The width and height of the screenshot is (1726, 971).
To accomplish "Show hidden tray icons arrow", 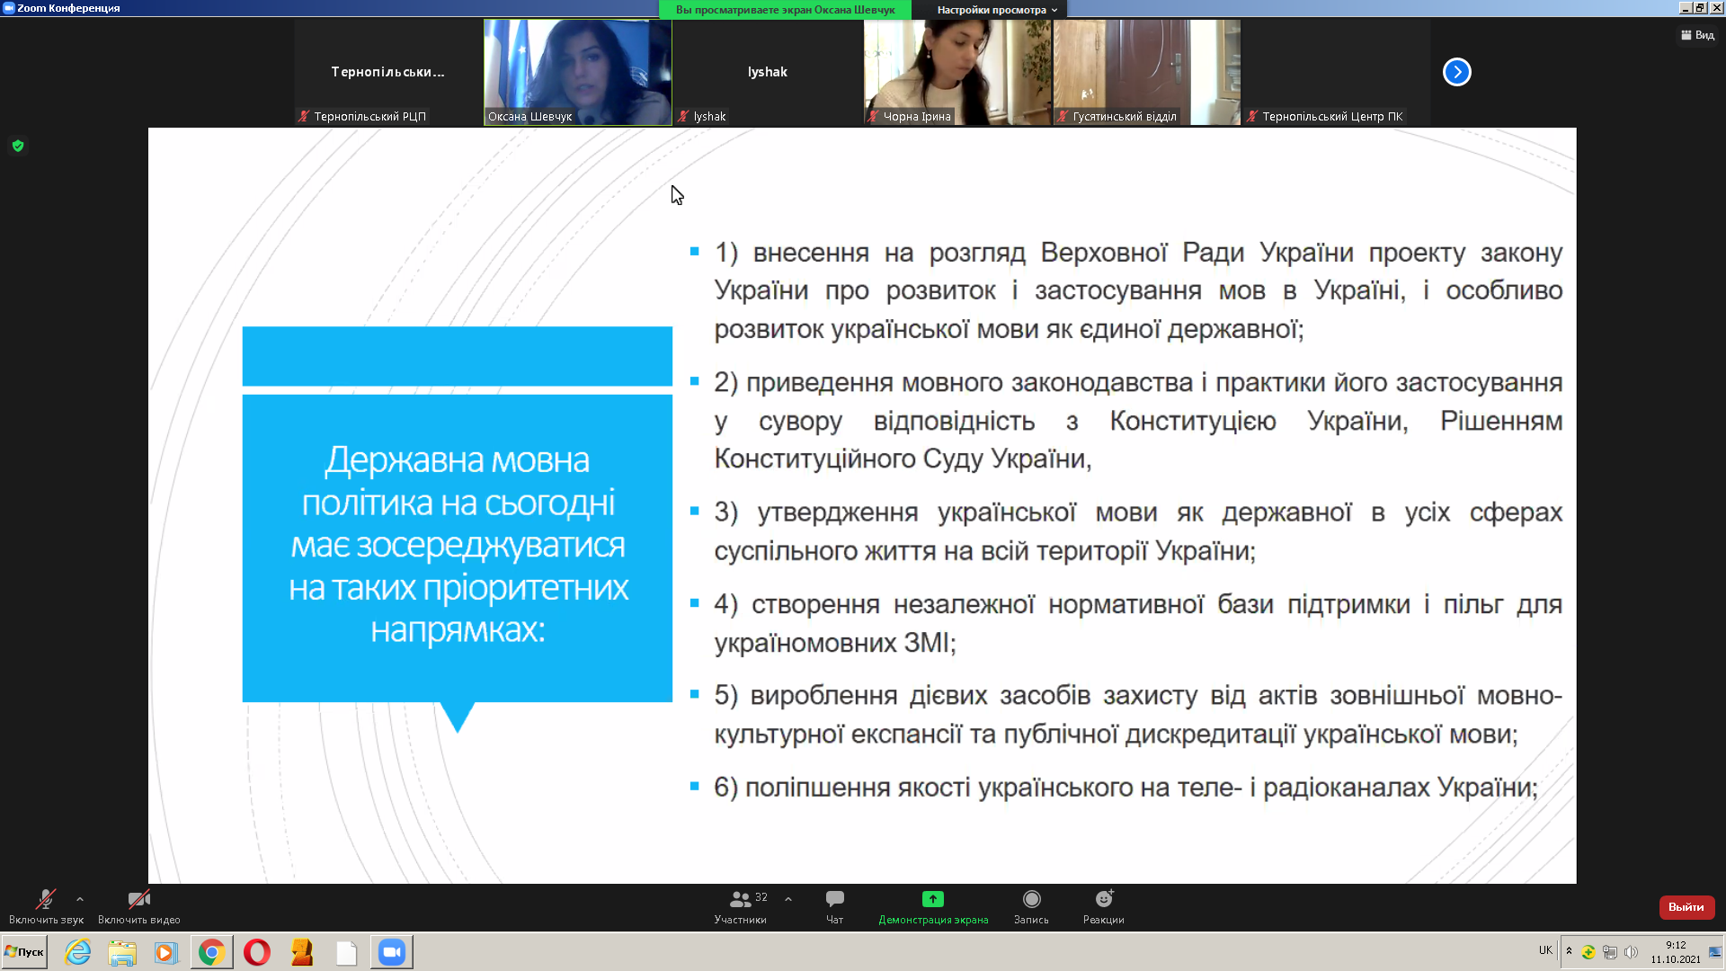I will (1569, 951).
